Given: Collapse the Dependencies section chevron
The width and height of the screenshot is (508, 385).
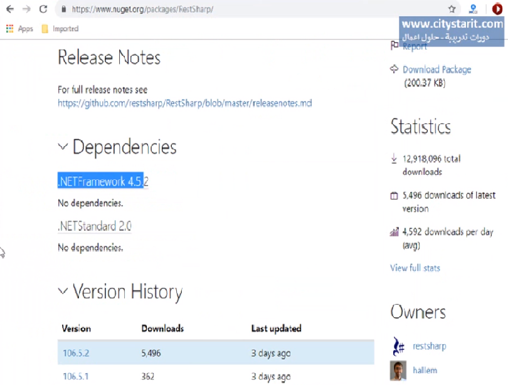Looking at the screenshot, I should [x=63, y=147].
